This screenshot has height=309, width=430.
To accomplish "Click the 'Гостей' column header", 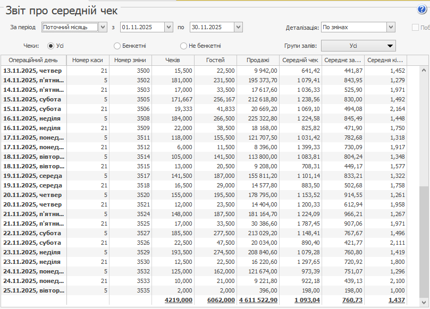I will 215,61.
